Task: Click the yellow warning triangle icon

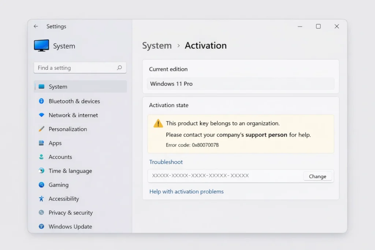Action: click(x=158, y=124)
